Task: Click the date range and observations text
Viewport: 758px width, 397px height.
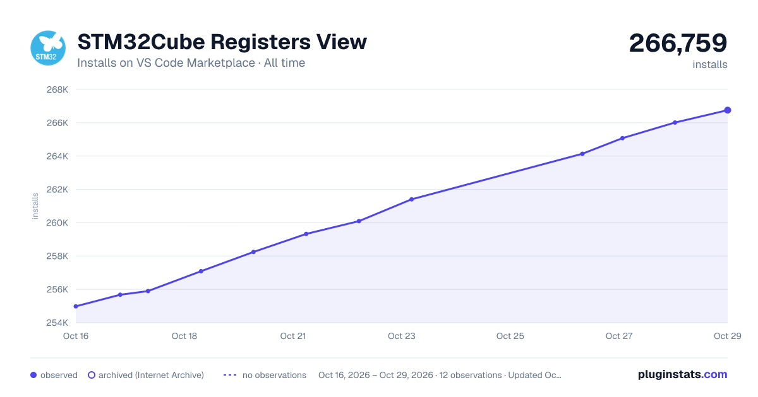Action: [x=440, y=375]
